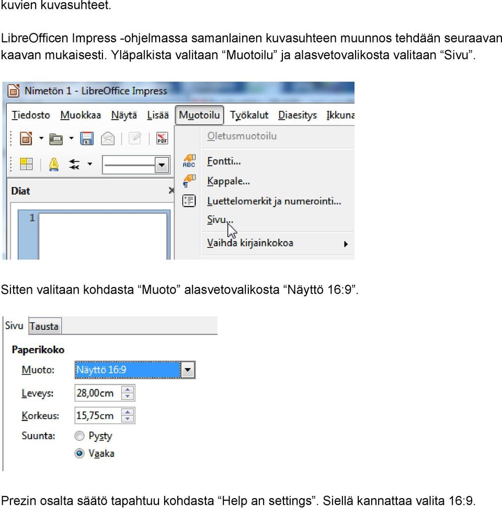This screenshot has width=502, height=508.
Task: Open the Muokkaa menu
Action: (81, 115)
